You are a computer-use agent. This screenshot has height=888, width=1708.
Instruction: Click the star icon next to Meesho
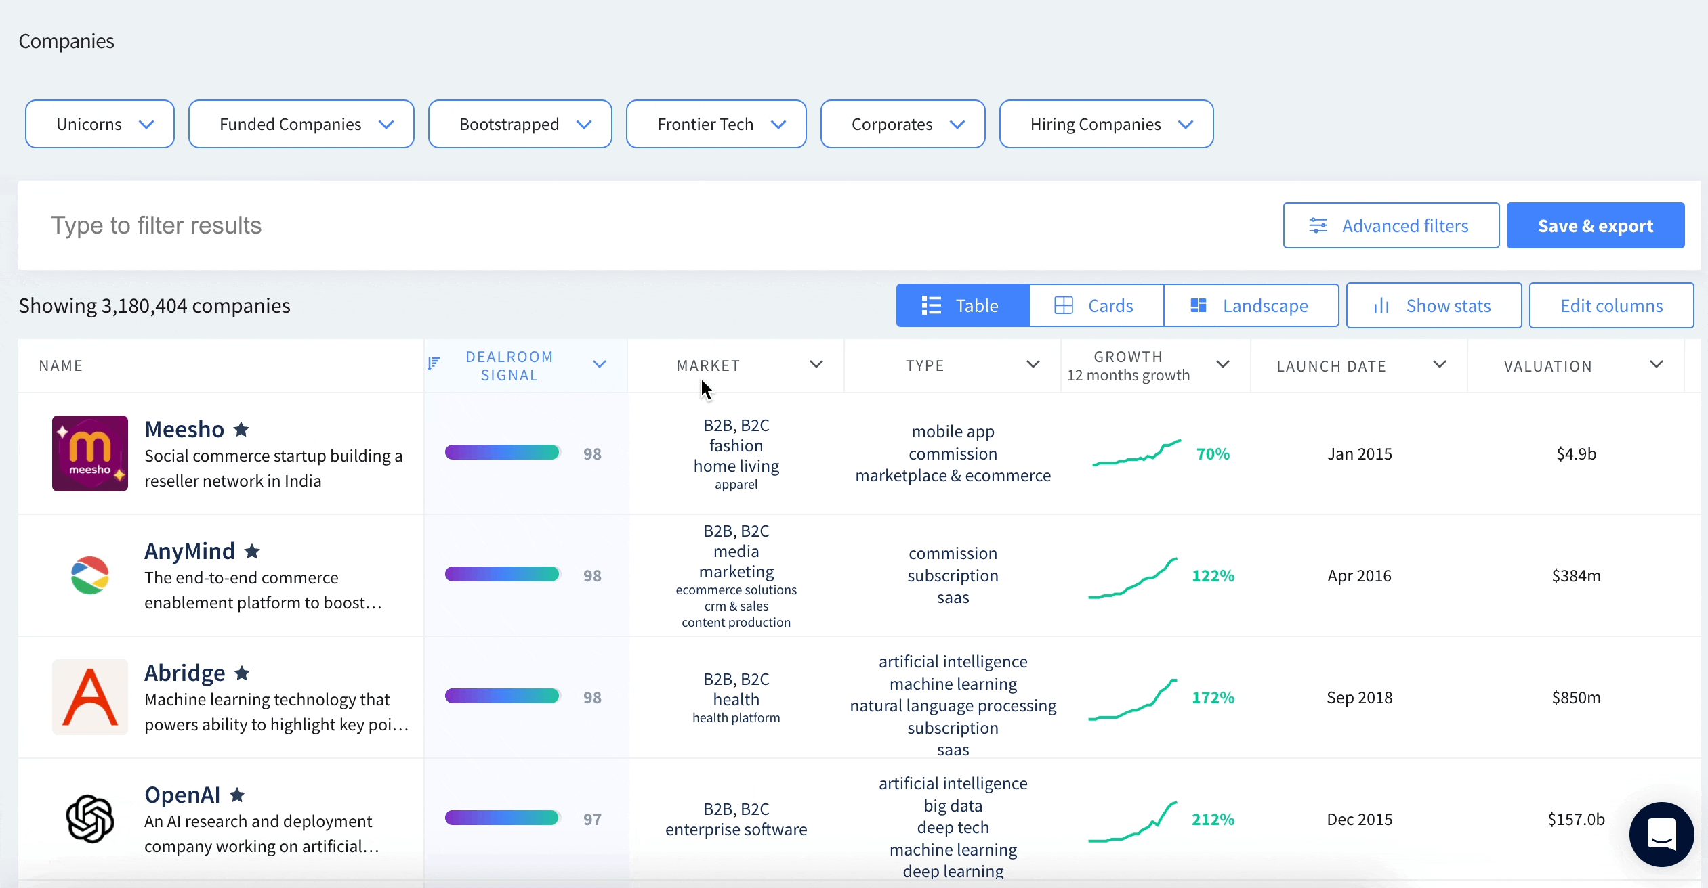[x=241, y=429]
